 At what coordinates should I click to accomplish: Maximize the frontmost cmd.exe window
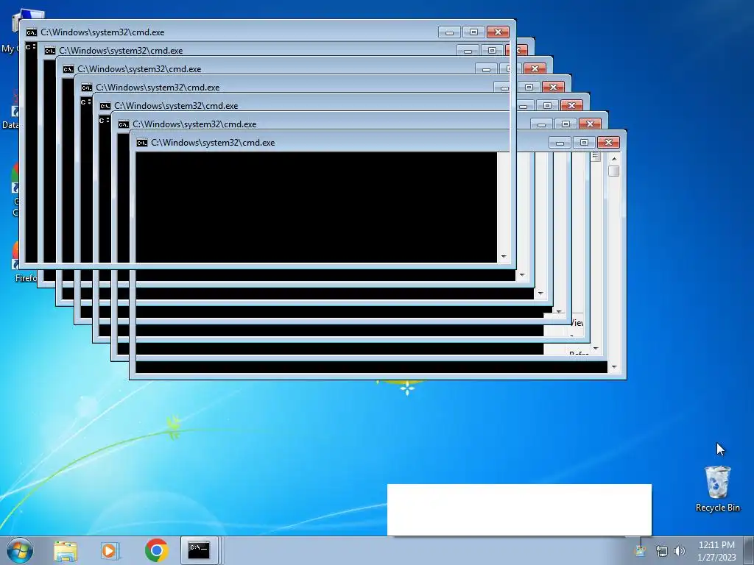point(473,32)
